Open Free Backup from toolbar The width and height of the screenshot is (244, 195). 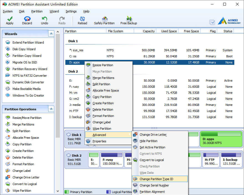[129, 21]
